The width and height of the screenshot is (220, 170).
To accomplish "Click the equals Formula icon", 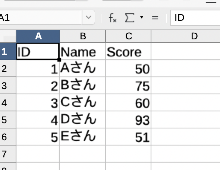I will tap(155, 18).
